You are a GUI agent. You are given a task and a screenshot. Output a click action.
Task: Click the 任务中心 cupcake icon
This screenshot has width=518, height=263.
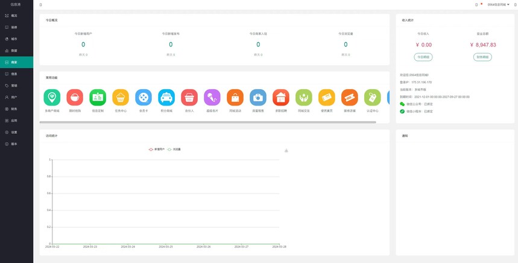121,98
